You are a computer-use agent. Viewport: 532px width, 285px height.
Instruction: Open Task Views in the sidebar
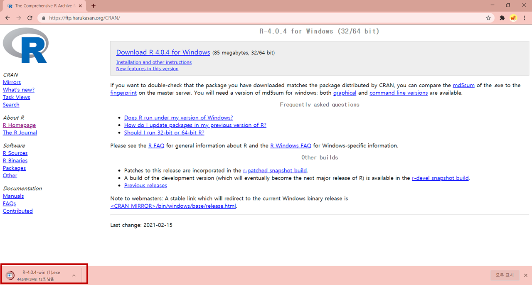click(16, 97)
